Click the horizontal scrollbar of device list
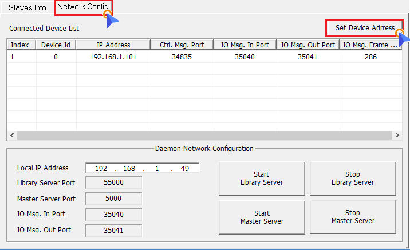Viewport: 410px width, 250px height. [x=204, y=135]
